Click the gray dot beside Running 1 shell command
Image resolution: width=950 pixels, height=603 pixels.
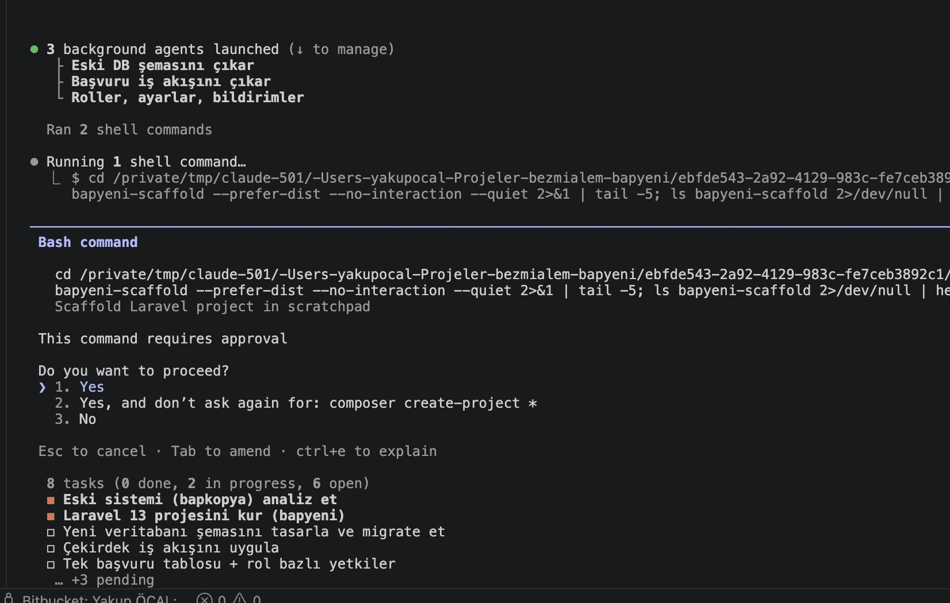35,162
